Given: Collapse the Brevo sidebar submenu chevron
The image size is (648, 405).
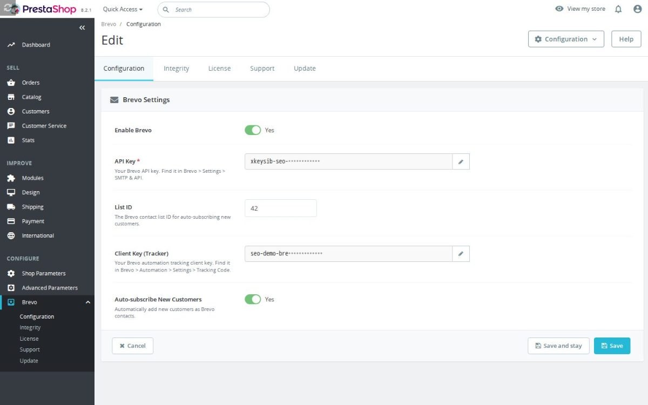Looking at the screenshot, I should point(88,302).
